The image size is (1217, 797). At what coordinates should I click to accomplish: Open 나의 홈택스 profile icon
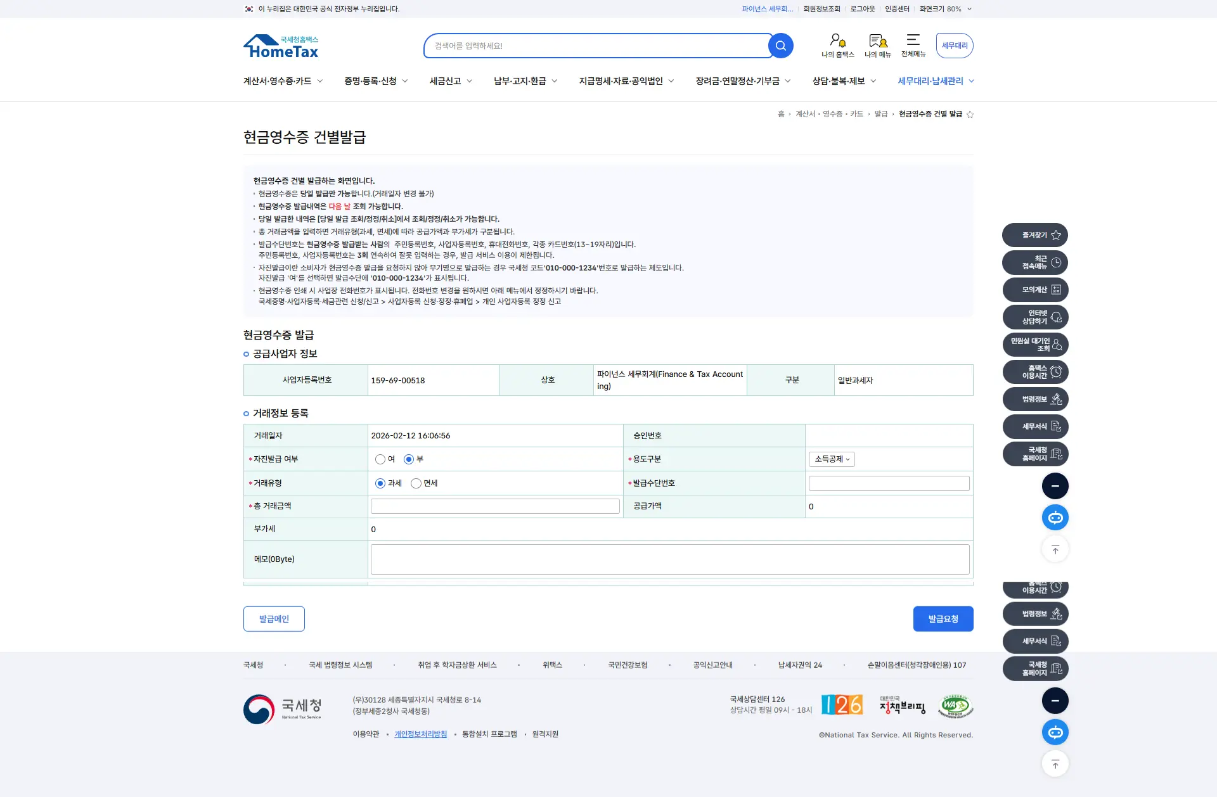(x=837, y=42)
